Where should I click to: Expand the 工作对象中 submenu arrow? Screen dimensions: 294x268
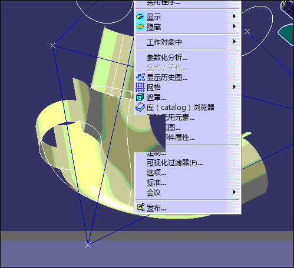pos(234,42)
